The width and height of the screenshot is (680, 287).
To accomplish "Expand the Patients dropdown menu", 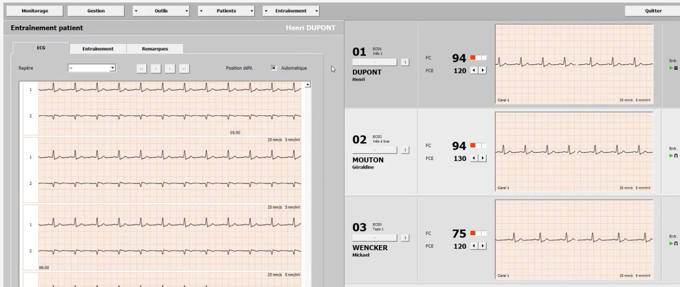I will [x=226, y=11].
